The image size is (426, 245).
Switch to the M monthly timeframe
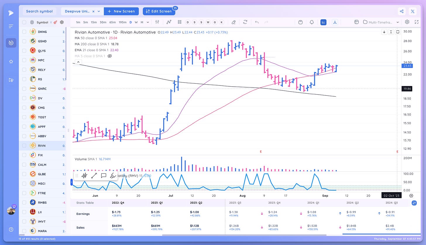142,22
